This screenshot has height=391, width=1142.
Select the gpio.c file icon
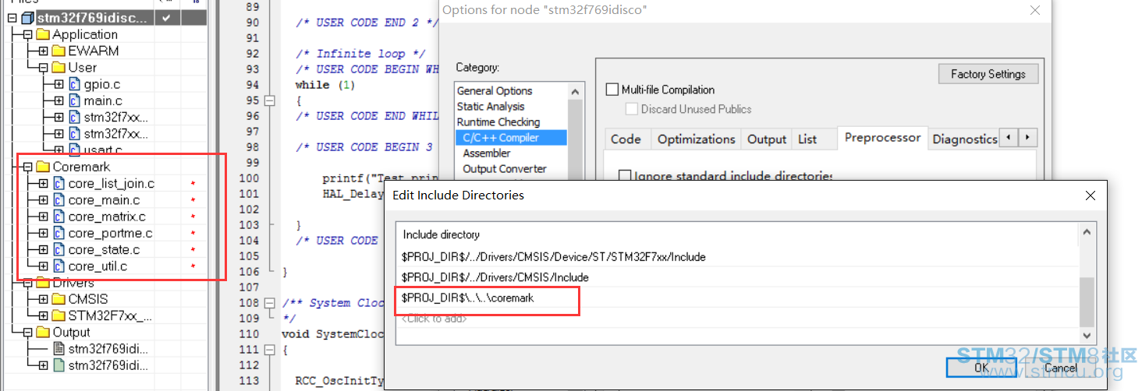coord(74,84)
